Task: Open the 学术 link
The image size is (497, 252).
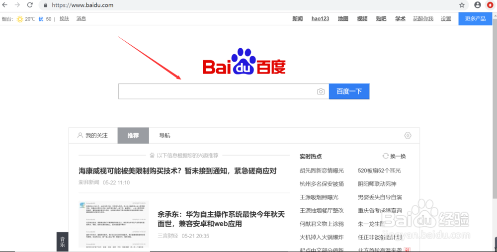Action: [x=400, y=19]
